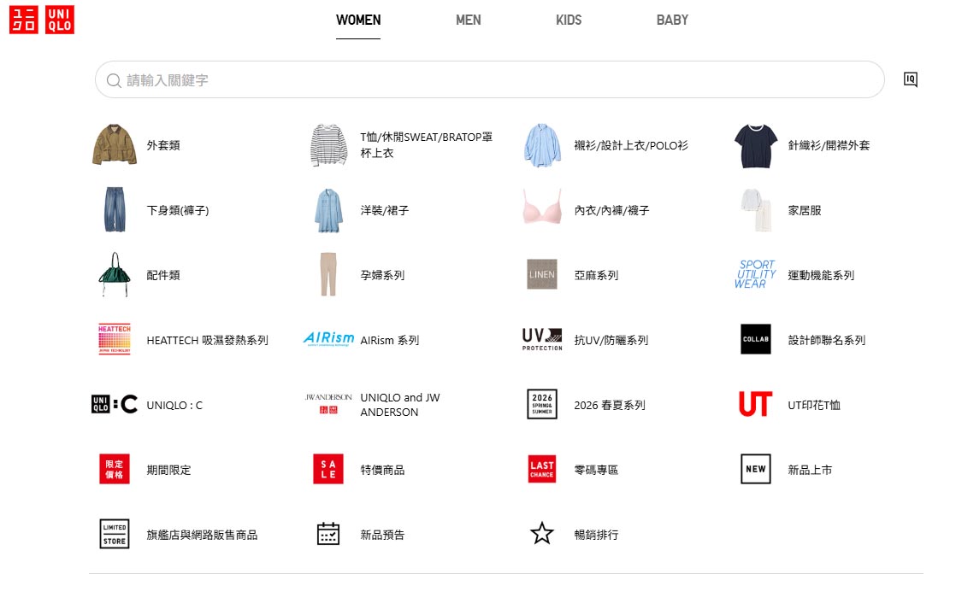
Task: Open the 外套類 category link
Action: (x=163, y=145)
